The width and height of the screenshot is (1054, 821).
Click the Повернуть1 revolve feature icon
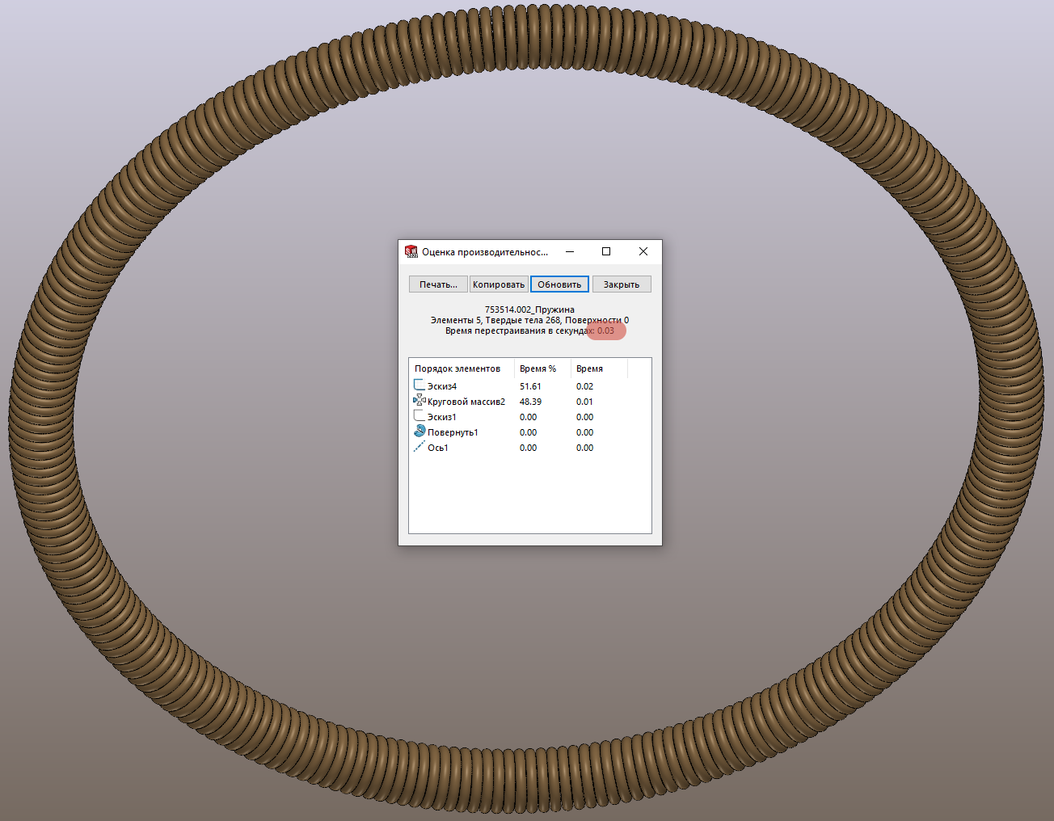419,432
